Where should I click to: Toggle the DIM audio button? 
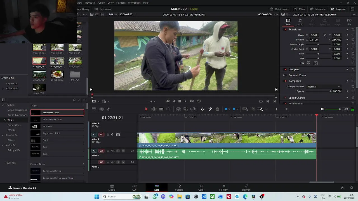346,109
